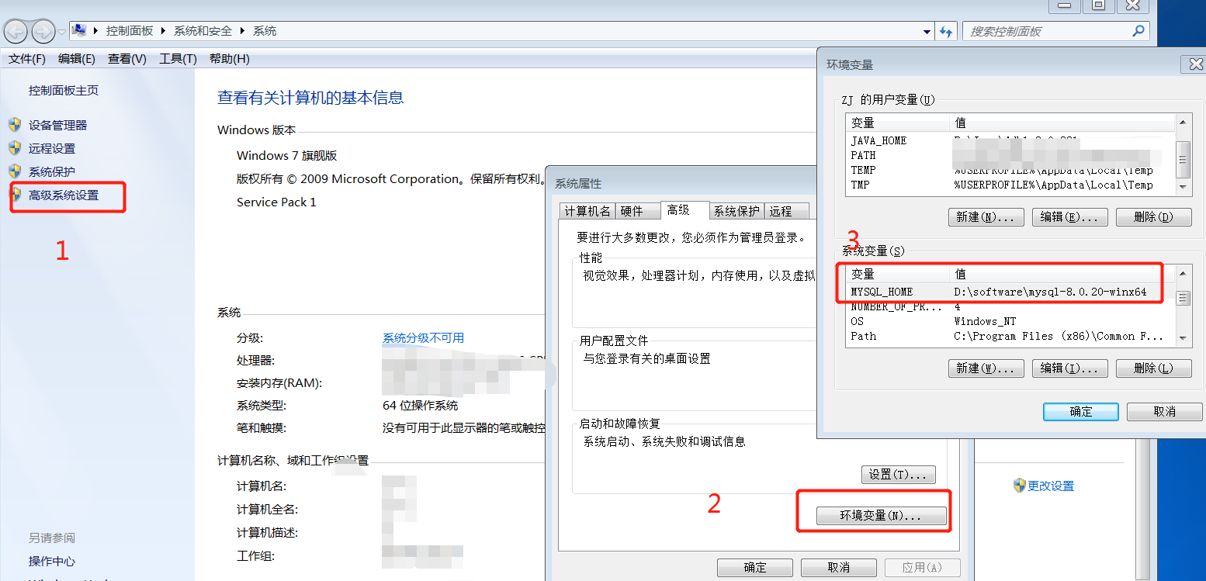Click the refresh button beside address bar
The image size is (1206, 581).
[x=945, y=31]
